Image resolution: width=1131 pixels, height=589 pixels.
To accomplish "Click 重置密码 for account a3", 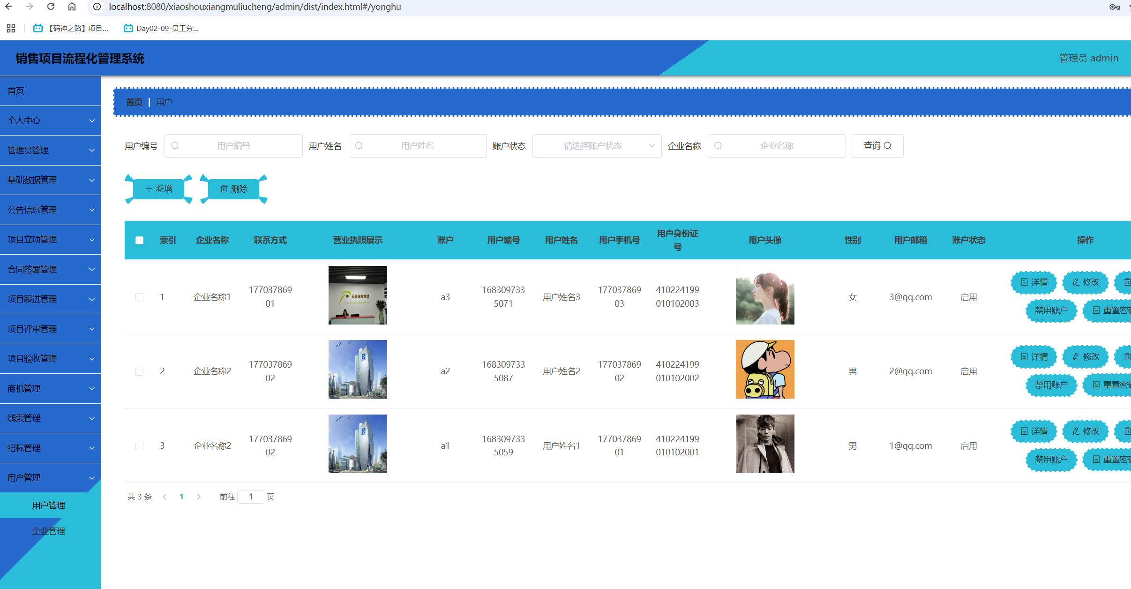I will [x=1108, y=310].
